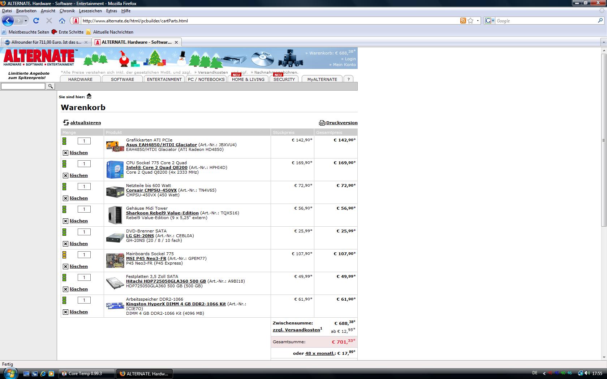607x379 pixels.
Task: Click löschen X icon for Hitachi hard drive
Action: [65, 289]
